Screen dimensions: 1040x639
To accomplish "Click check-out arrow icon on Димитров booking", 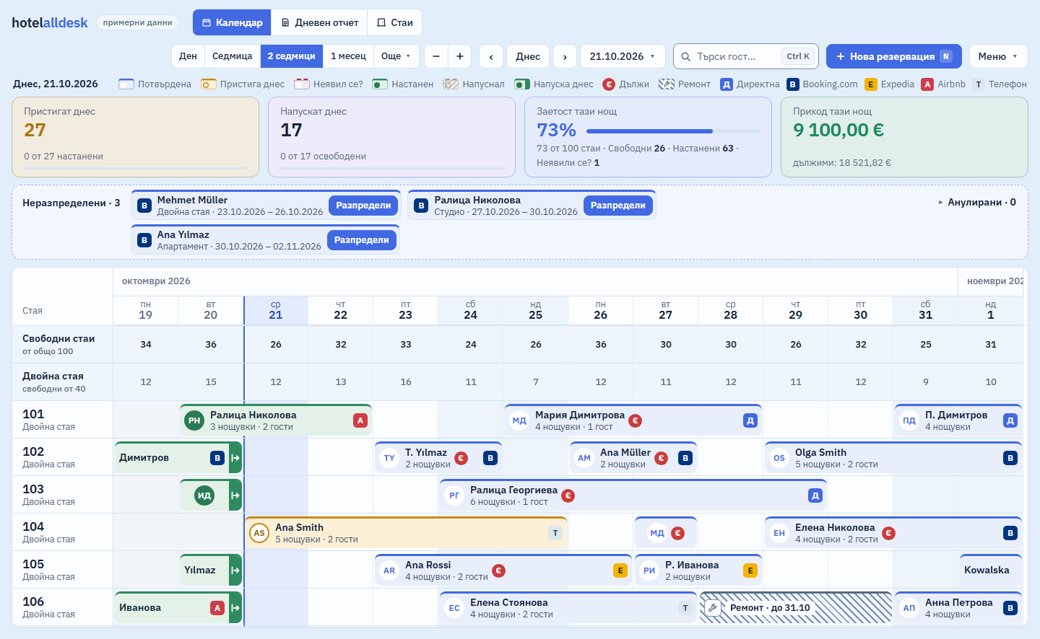I will pyautogui.click(x=235, y=458).
